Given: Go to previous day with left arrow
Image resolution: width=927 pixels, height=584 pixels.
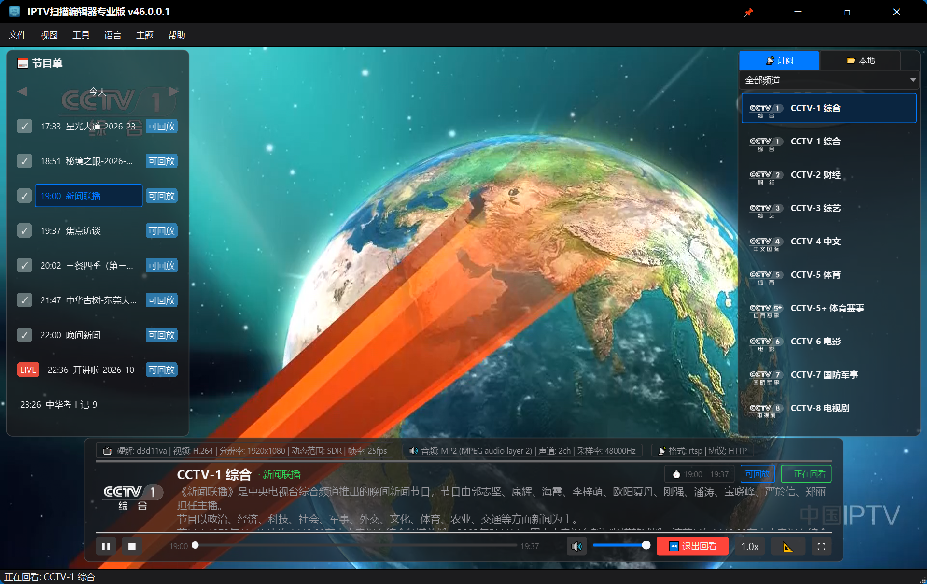Looking at the screenshot, I should pos(22,91).
